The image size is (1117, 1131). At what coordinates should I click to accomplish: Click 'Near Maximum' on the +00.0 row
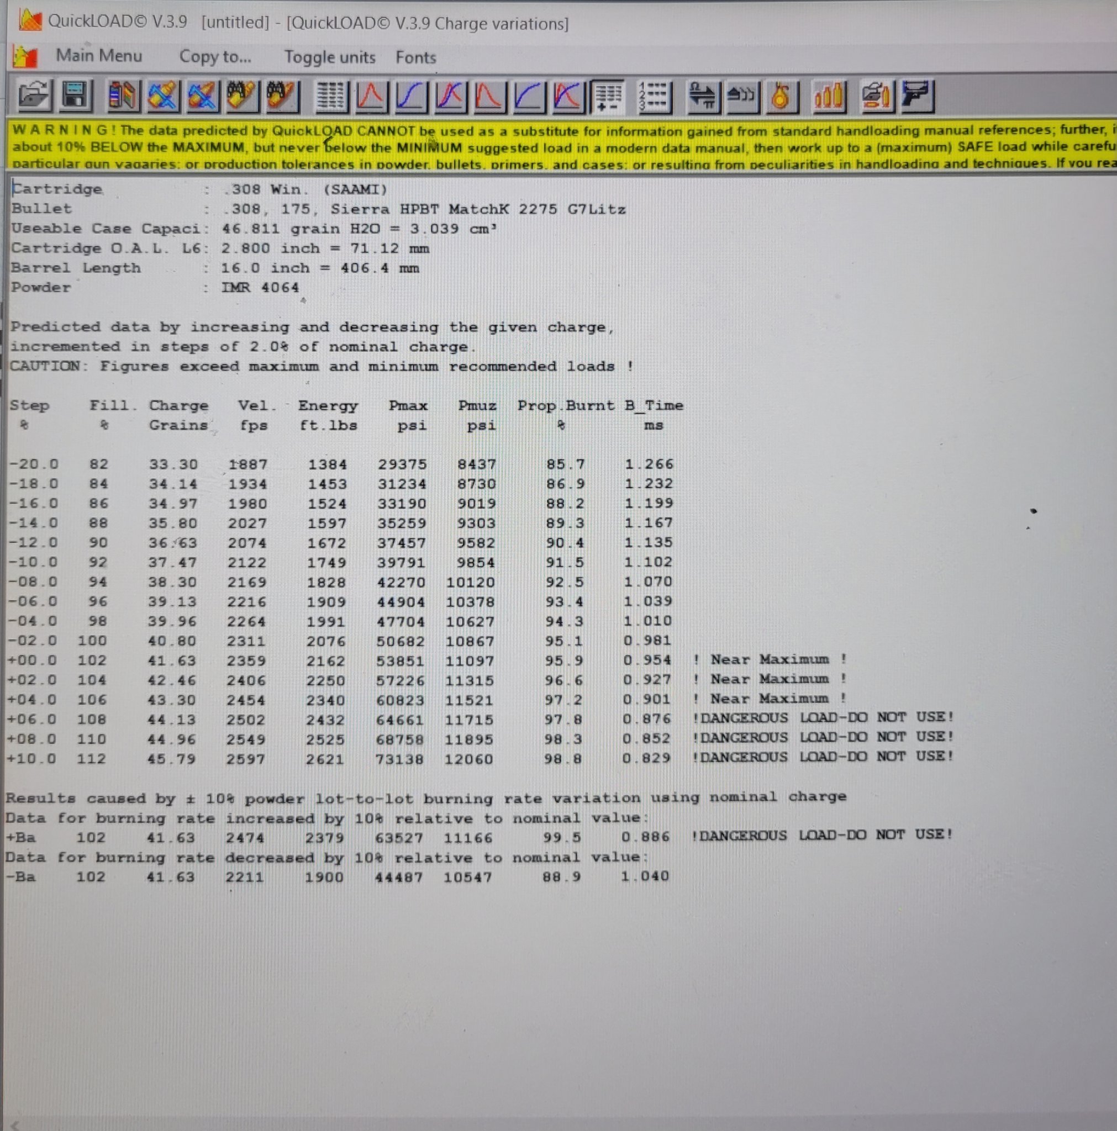click(770, 659)
